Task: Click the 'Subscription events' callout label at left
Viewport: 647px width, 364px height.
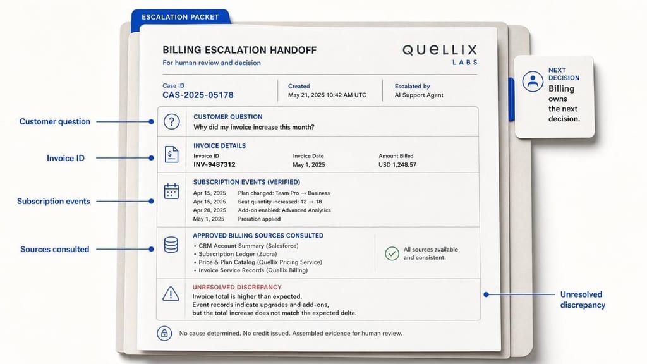Action: pyautogui.click(x=54, y=202)
